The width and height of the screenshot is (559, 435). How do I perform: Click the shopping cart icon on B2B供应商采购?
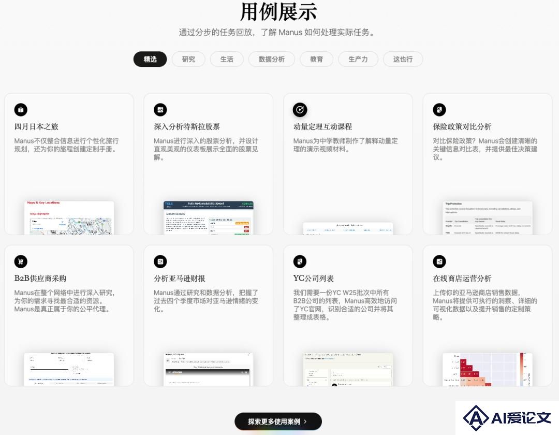21,262
